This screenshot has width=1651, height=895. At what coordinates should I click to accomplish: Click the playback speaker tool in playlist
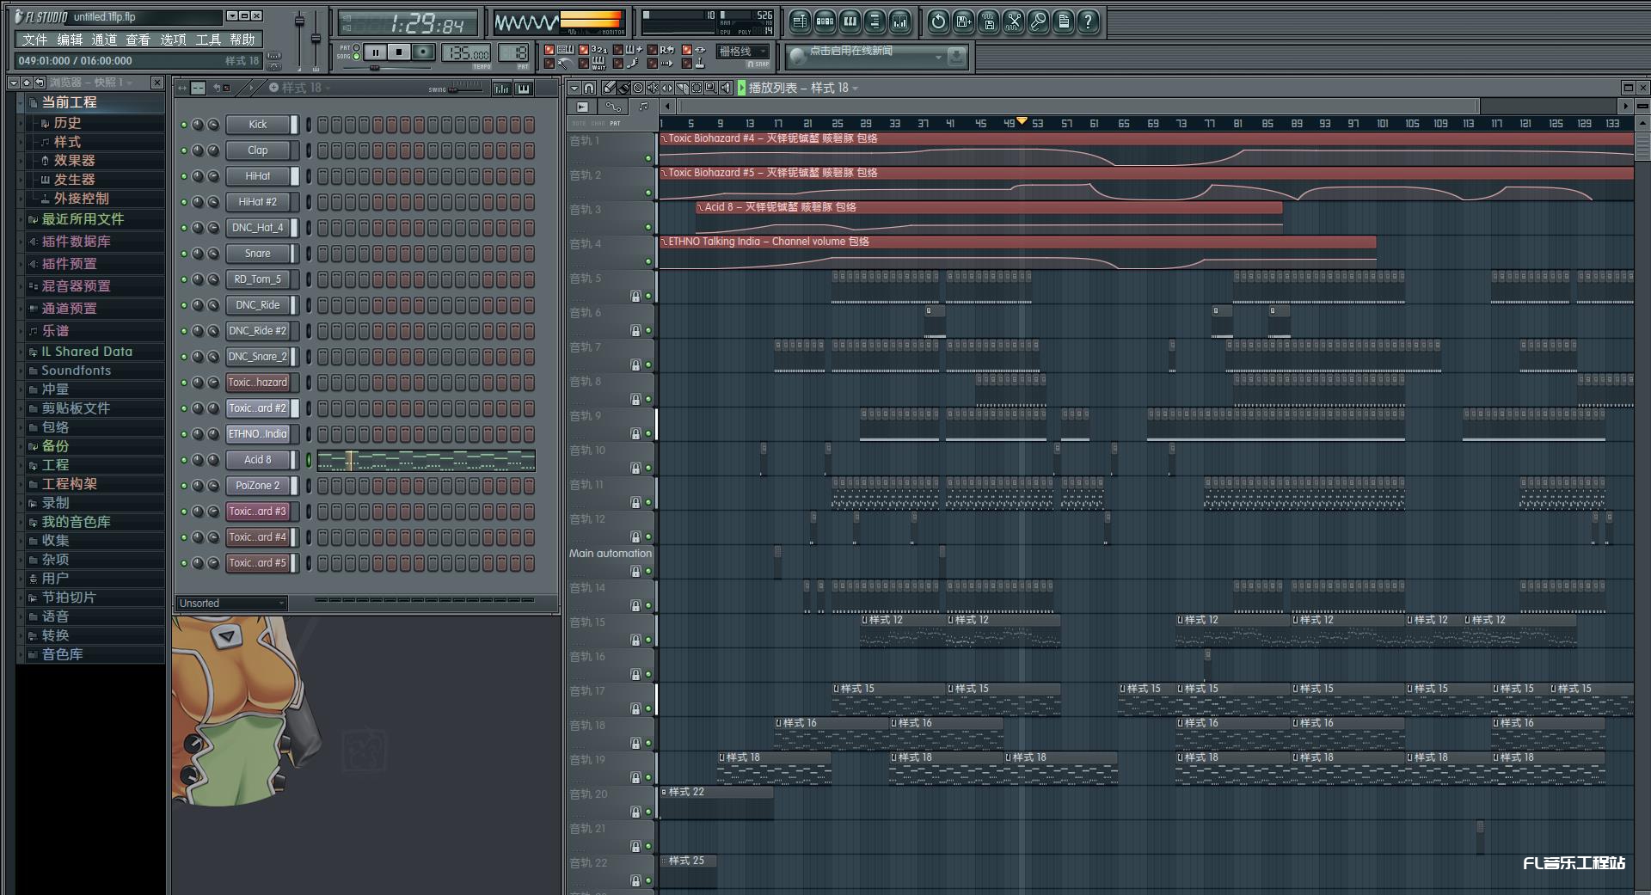(726, 88)
